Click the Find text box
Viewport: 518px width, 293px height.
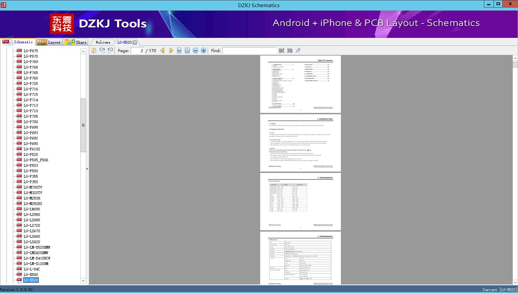(x=250, y=50)
